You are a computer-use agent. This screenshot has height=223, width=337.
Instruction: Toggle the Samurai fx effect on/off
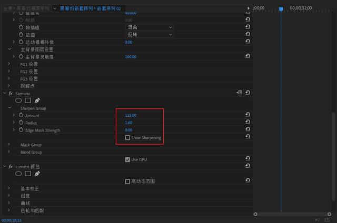(x=11, y=94)
